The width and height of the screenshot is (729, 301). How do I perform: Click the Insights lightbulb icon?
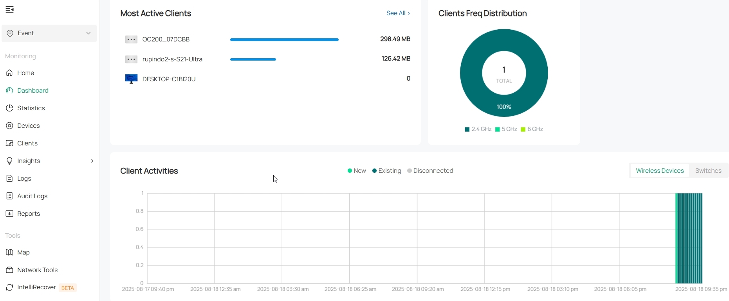point(9,161)
